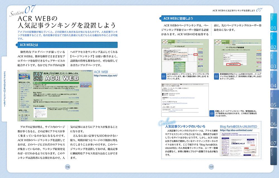Open the step 03 confirmation email screenshot
Viewport: 279px width, 178px height.
tap(185, 100)
